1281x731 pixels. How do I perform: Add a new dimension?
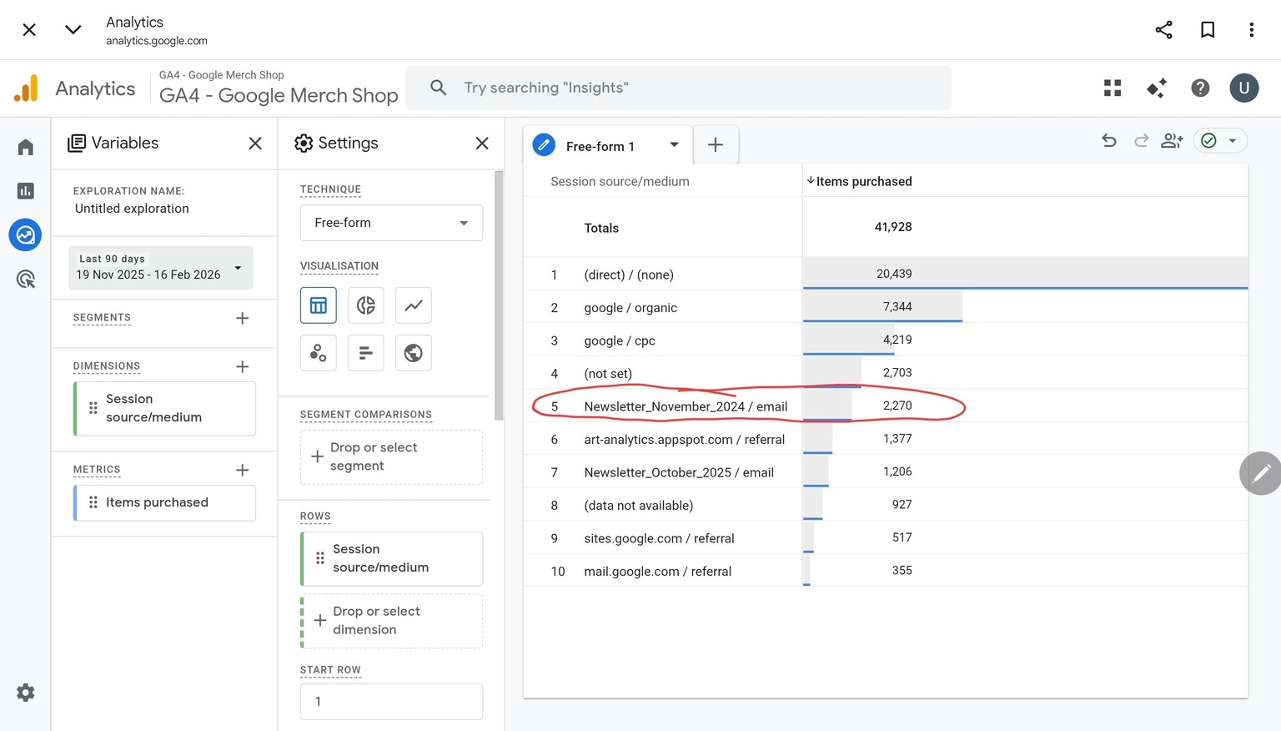[x=243, y=366]
